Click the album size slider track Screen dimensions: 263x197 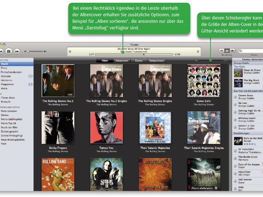point(211,61)
